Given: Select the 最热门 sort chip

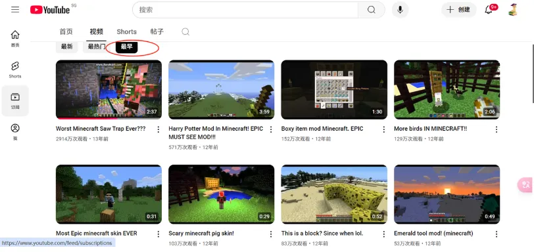Looking at the screenshot, I should tap(97, 47).
